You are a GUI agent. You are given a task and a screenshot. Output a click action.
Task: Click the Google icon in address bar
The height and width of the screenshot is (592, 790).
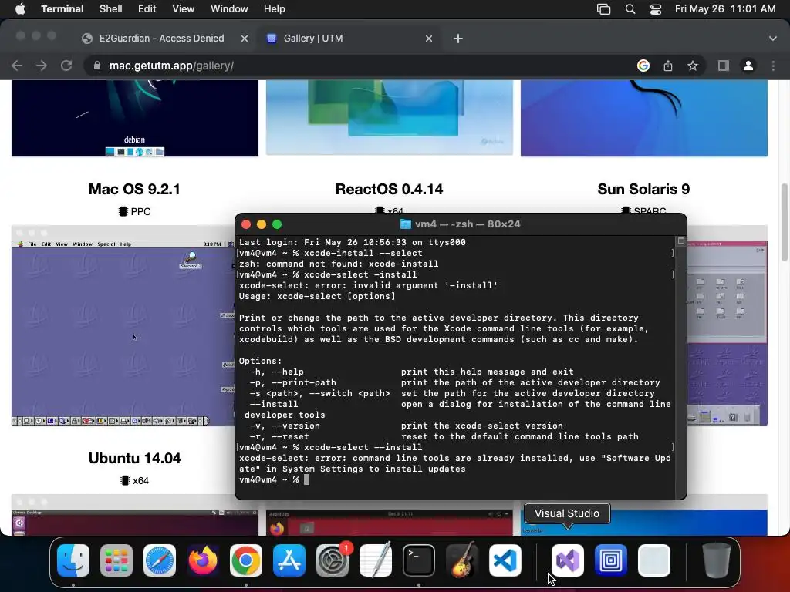point(643,66)
